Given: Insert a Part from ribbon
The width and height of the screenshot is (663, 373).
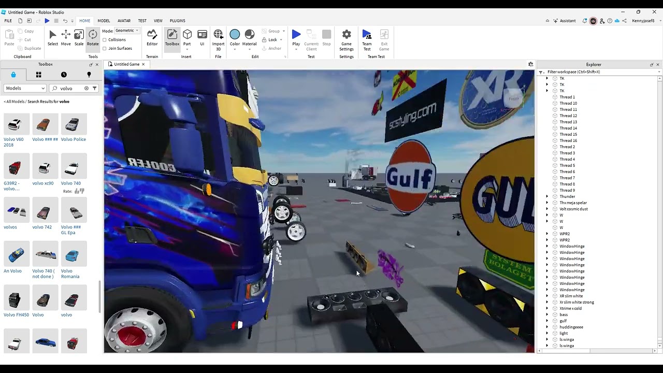Looking at the screenshot, I should pos(187,38).
